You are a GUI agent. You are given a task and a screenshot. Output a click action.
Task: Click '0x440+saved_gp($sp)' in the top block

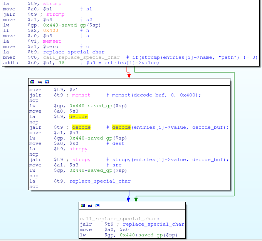pos(72,25)
